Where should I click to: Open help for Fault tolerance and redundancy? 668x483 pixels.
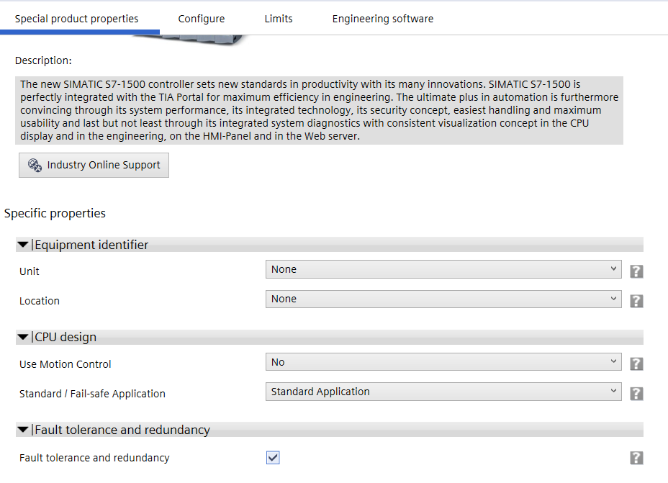[x=636, y=458]
